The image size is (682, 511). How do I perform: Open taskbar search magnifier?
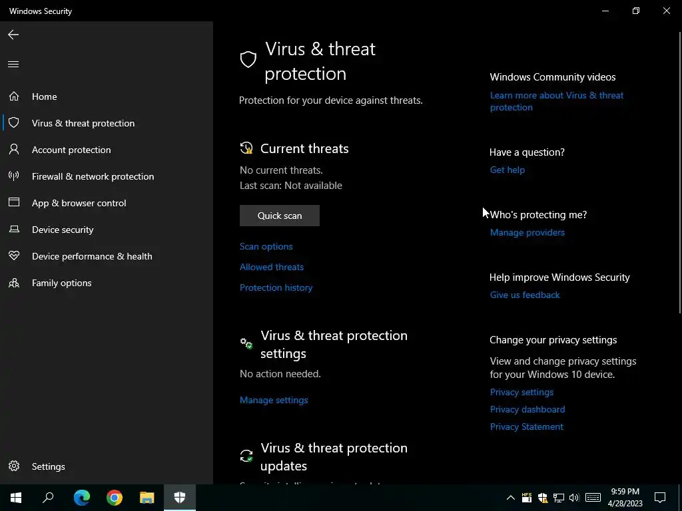coord(48,498)
